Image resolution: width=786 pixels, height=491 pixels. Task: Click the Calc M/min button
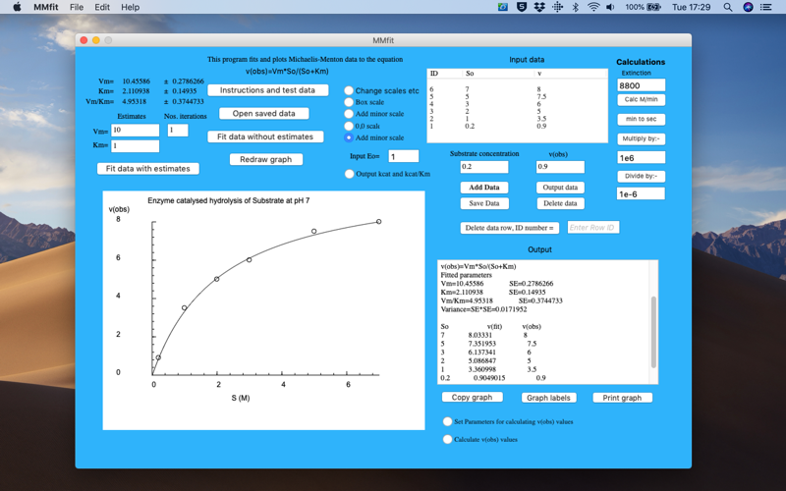click(642, 100)
